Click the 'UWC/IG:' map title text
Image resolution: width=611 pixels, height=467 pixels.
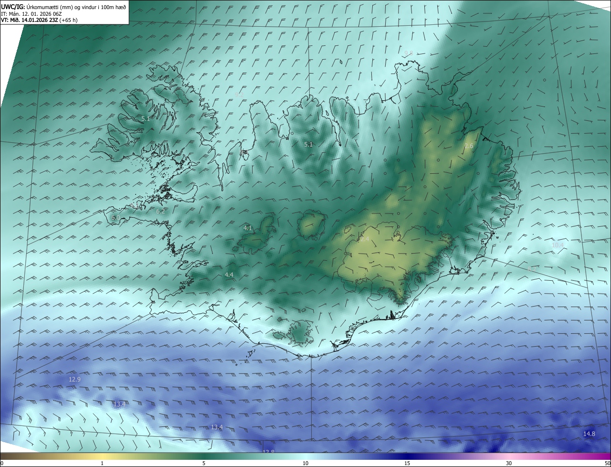point(13,7)
